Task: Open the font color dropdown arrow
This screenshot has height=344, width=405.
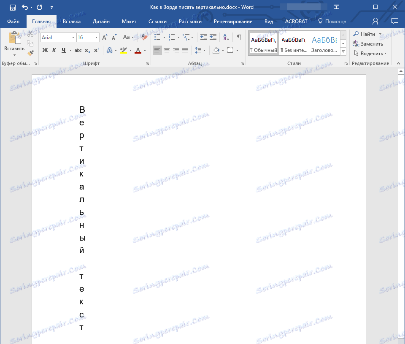Action: pos(145,50)
